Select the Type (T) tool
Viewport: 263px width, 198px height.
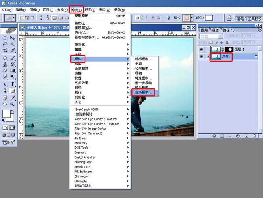pos(12,84)
